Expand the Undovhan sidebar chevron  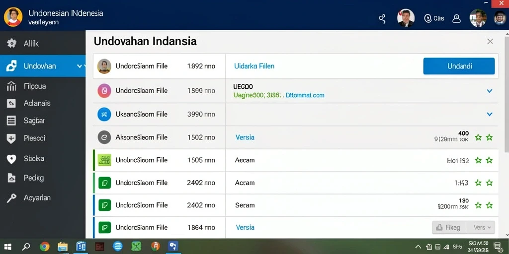(80, 66)
